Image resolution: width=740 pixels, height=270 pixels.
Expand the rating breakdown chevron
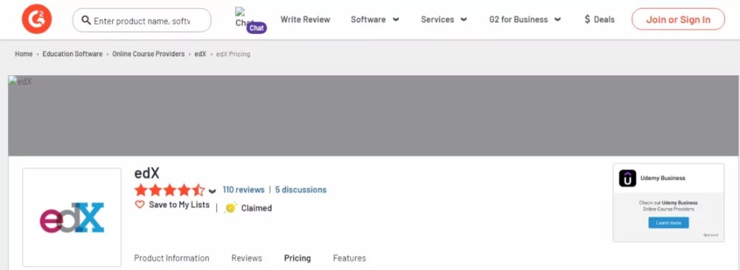tap(212, 191)
